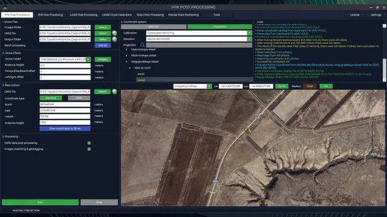Click the base station Antenna height field
387x217 pixels.
coord(65,122)
